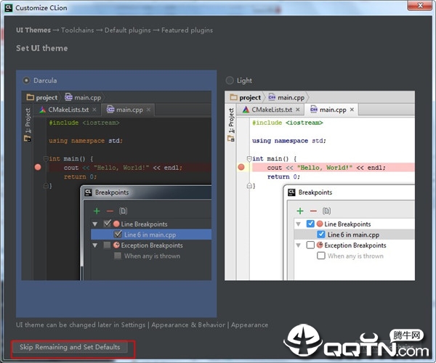Screen dimensions: 436x363
Task: Click main.cpp breadcrumb icon in Darcula preview
Action: click(68, 97)
